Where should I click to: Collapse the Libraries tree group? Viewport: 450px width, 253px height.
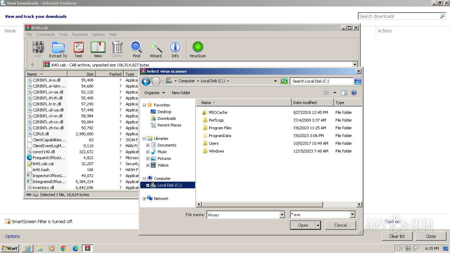coord(144,138)
